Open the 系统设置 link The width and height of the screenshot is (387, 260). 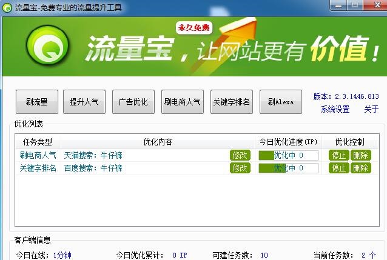click(335, 109)
